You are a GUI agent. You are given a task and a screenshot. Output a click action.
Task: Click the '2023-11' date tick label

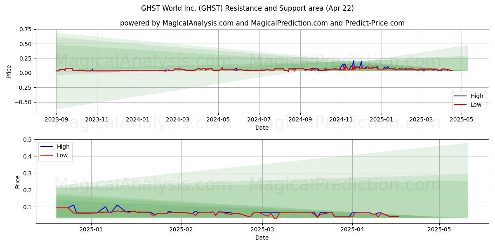97,119
